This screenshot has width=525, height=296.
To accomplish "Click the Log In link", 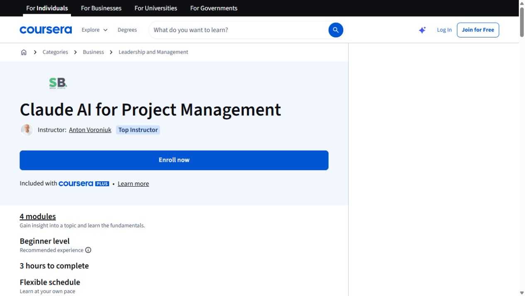I will pos(444,30).
